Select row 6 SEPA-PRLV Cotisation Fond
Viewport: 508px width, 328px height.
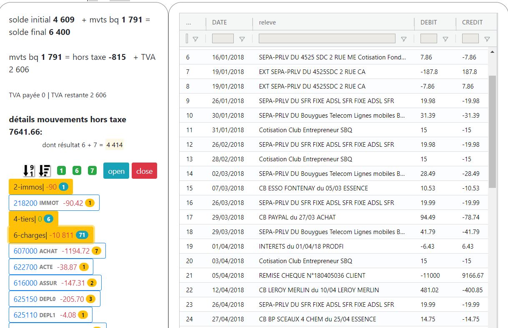click(334, 57)
